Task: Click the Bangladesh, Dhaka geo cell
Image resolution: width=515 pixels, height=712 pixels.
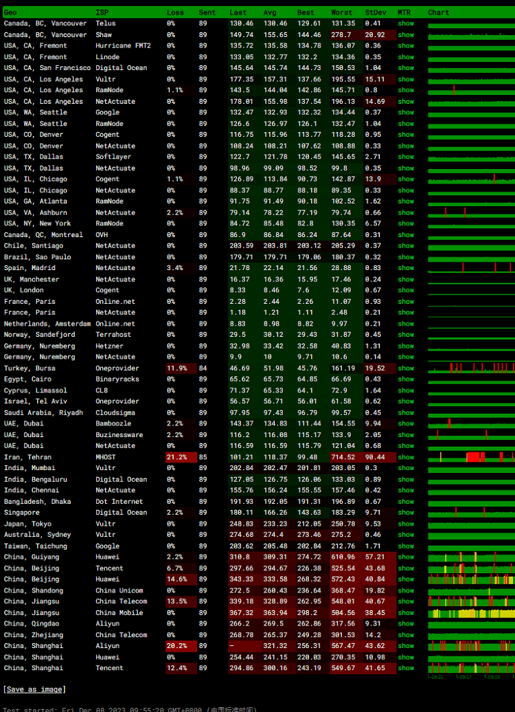Action: coord(37,501)
